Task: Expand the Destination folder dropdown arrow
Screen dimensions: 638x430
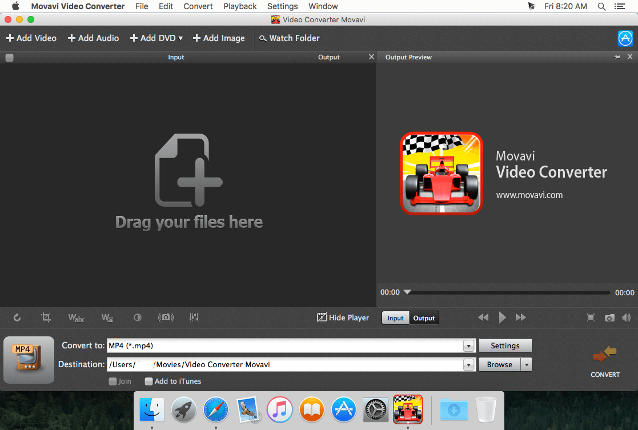Action: click(x=468, y=364)
